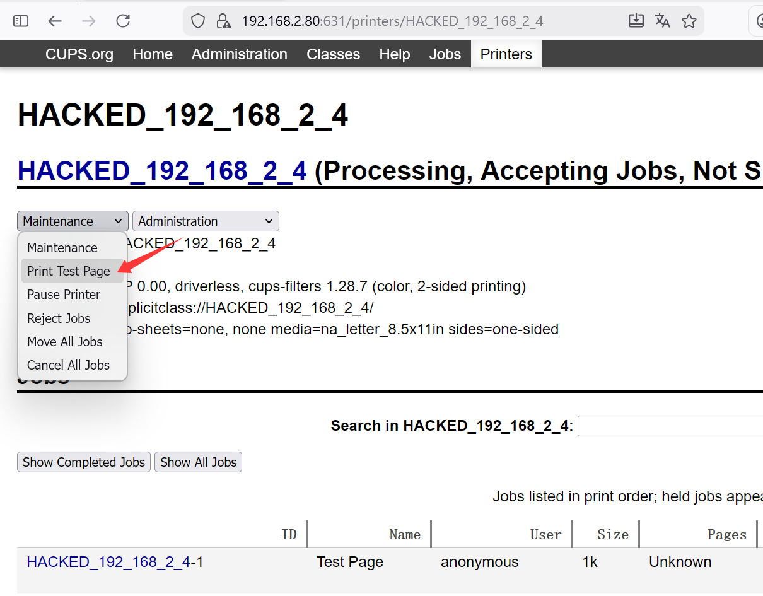The image size is (763, 596).
Task: Click the browser back arrow
Action: click(x=55, y=21)
